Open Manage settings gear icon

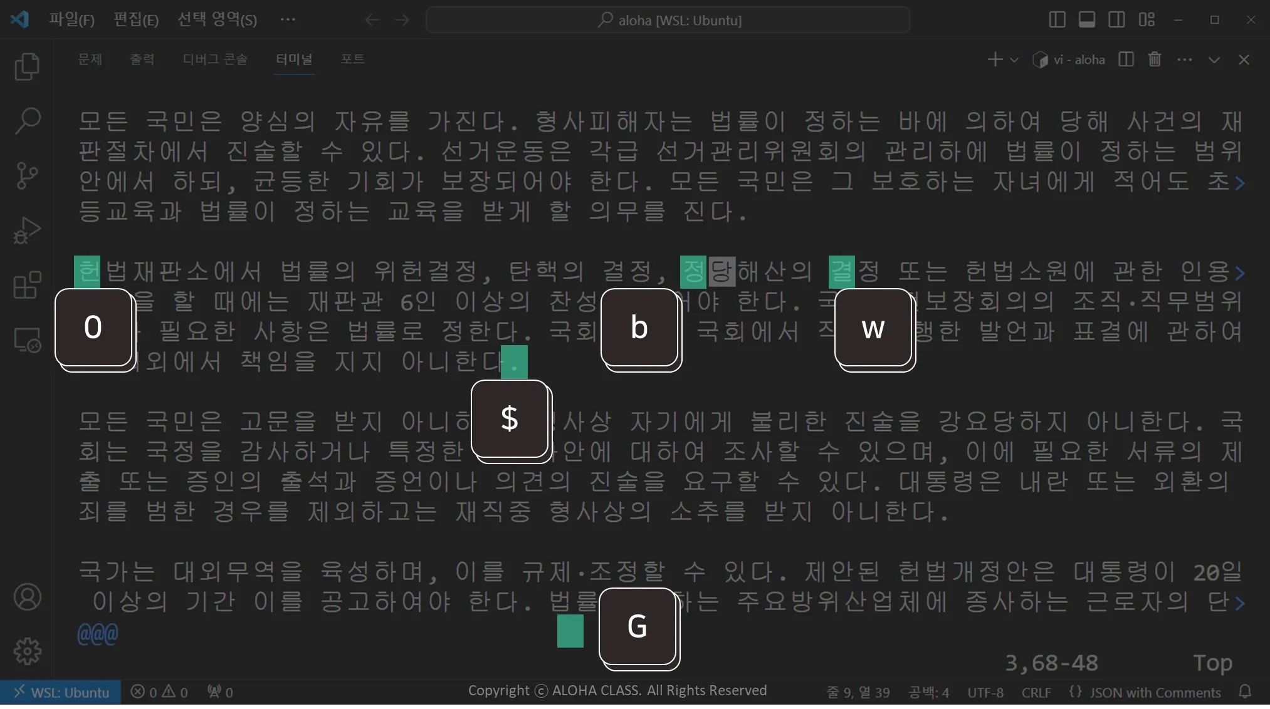27,651
